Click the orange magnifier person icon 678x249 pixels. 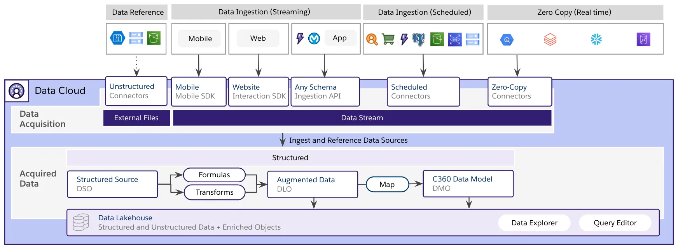tap(372, 39)
